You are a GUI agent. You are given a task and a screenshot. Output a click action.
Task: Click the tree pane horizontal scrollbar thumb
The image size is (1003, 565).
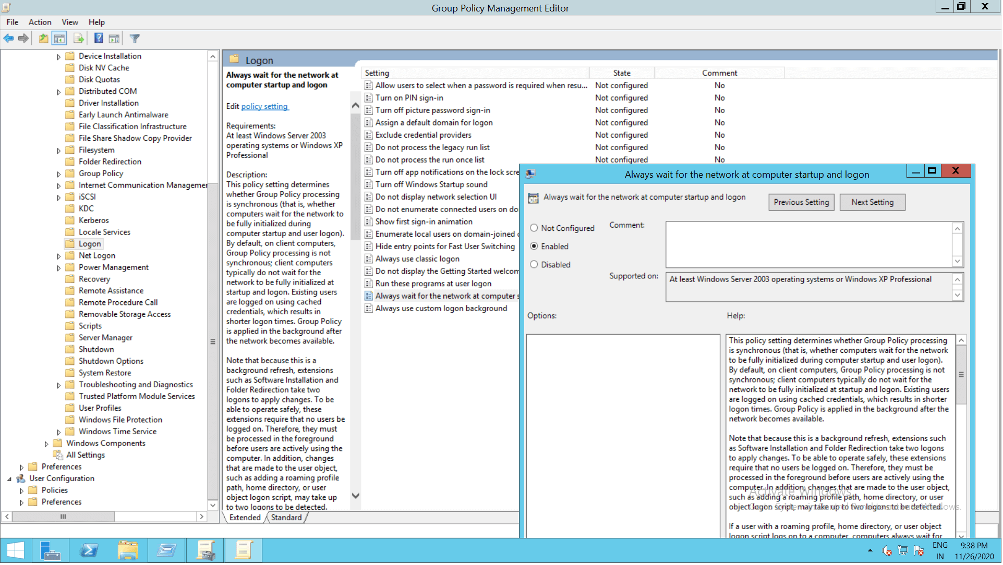click(x=63, y=518)
